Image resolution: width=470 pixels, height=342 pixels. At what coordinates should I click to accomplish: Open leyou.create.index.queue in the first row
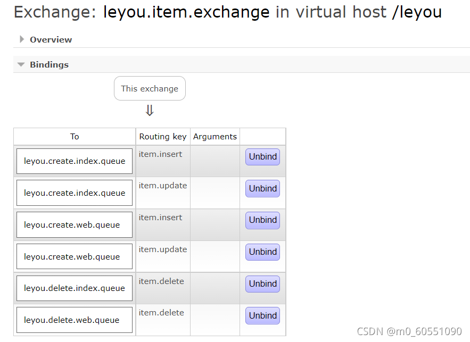(x=75, y=161)
